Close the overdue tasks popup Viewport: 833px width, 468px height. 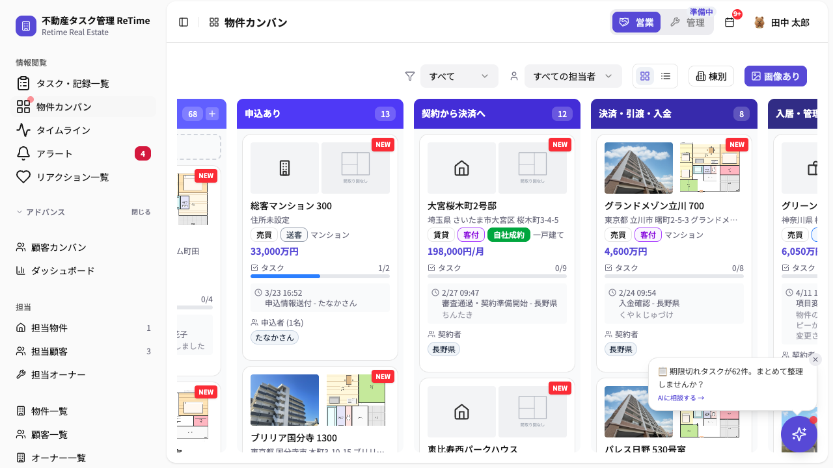[815, 359]
